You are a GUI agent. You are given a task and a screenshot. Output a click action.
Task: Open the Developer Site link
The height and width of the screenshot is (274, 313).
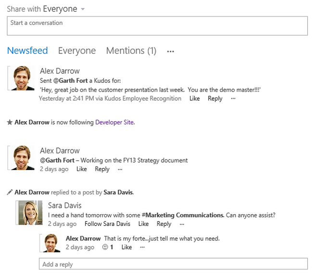pos(114,122)
